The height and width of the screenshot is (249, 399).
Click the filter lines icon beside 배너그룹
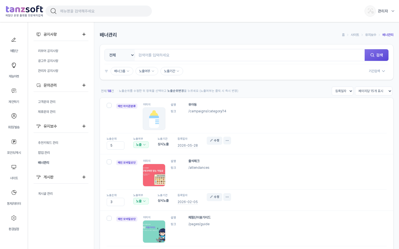[106, 71]
